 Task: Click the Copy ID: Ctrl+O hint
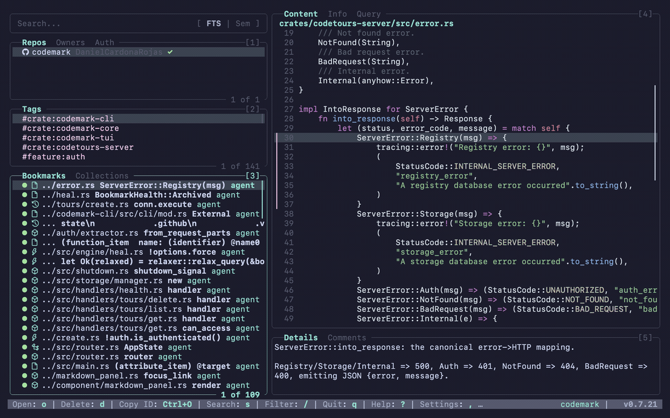point(155,404)
